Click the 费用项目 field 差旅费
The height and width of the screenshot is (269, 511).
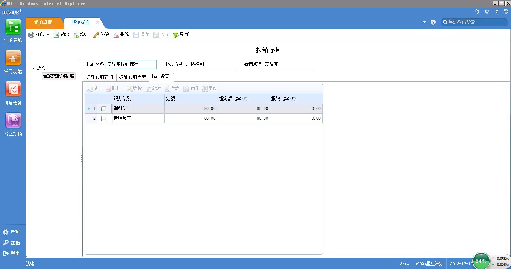[289, 65]
